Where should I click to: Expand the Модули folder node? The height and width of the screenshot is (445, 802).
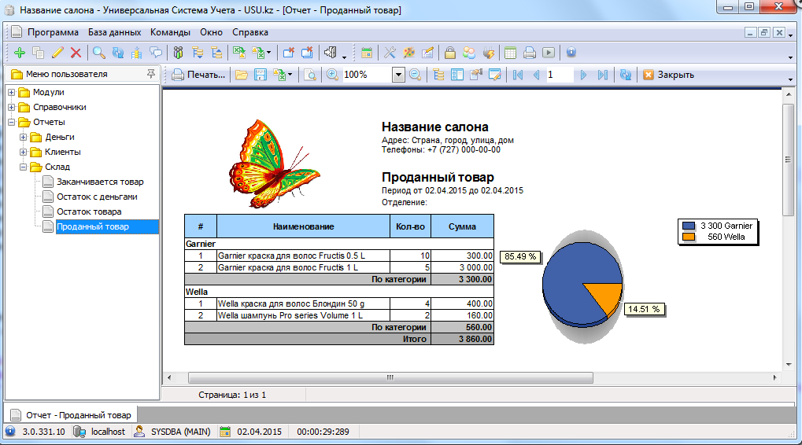coord(11,93)
